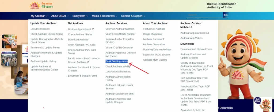
Task: Open Aadhaar Paperless Offline e-kyc (Beta)
Action: coord(121,55)
